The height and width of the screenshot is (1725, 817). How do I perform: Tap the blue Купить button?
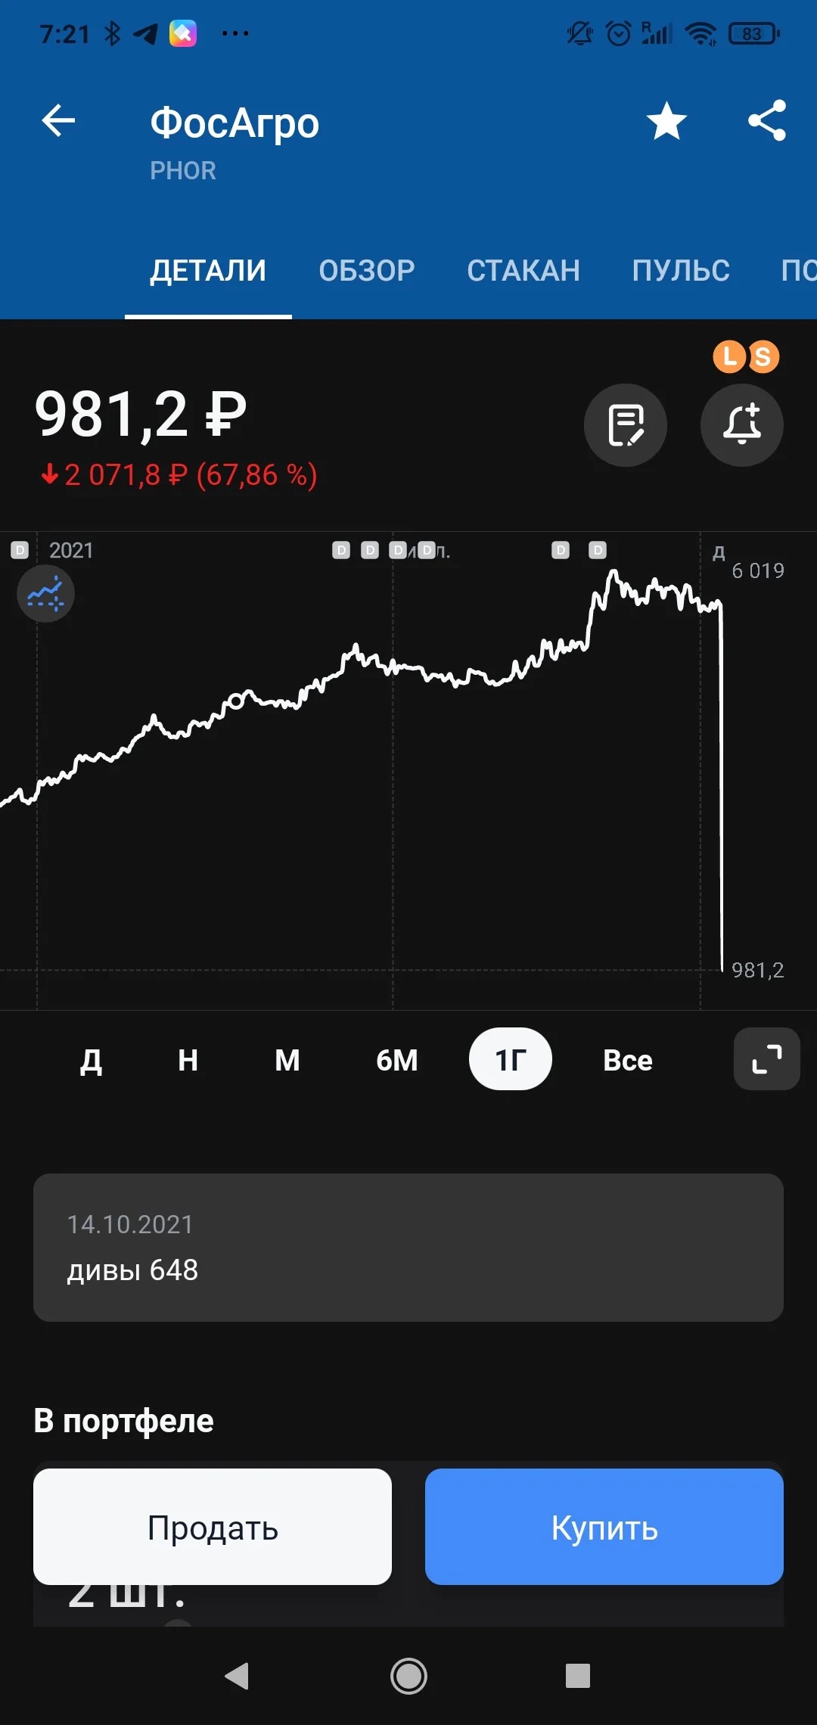[604, 1527]
